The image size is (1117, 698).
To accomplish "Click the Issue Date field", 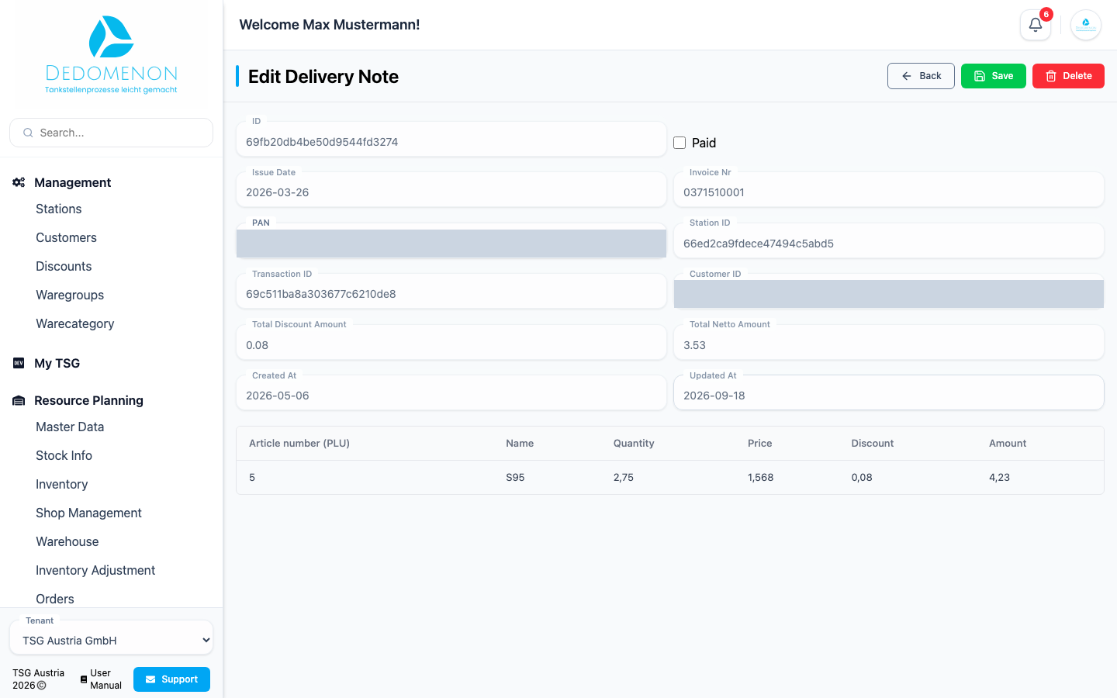I will coord(451,190).
